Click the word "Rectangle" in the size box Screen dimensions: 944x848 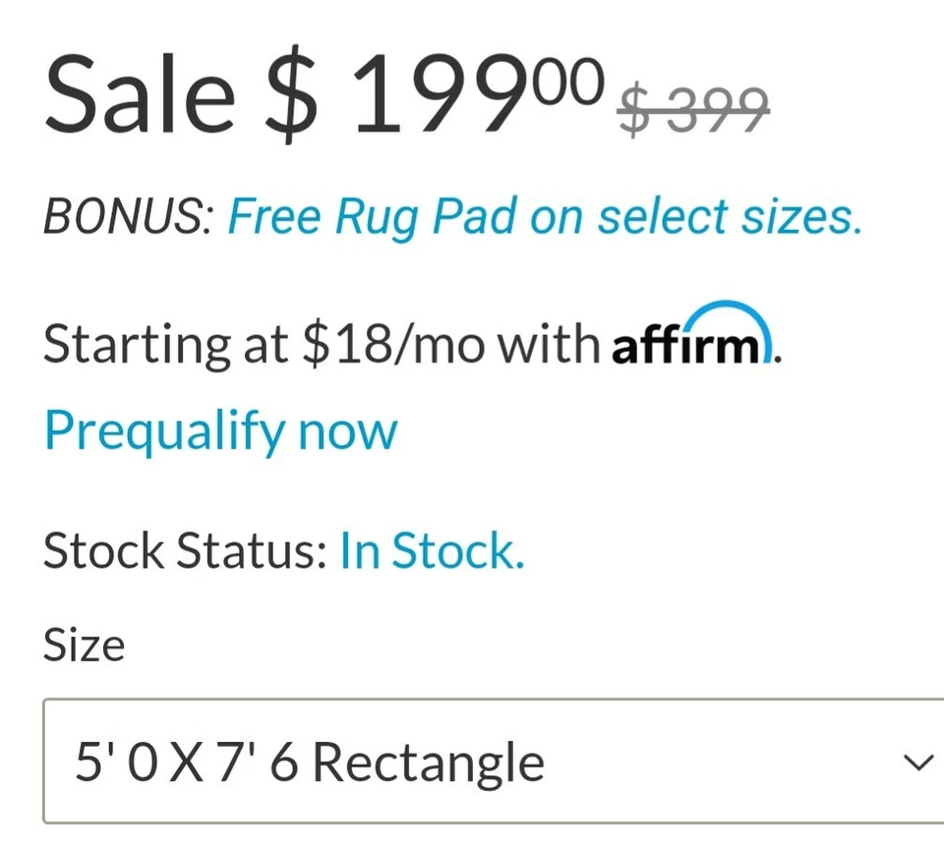(429, 763)
